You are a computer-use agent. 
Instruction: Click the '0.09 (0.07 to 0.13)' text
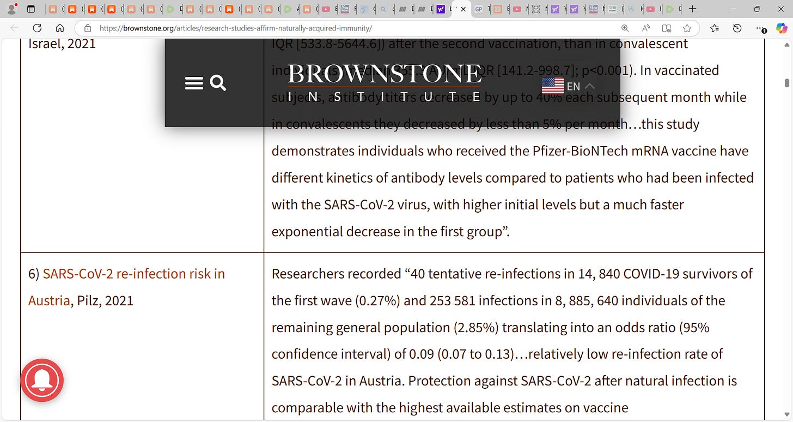[x=462, y=354]
